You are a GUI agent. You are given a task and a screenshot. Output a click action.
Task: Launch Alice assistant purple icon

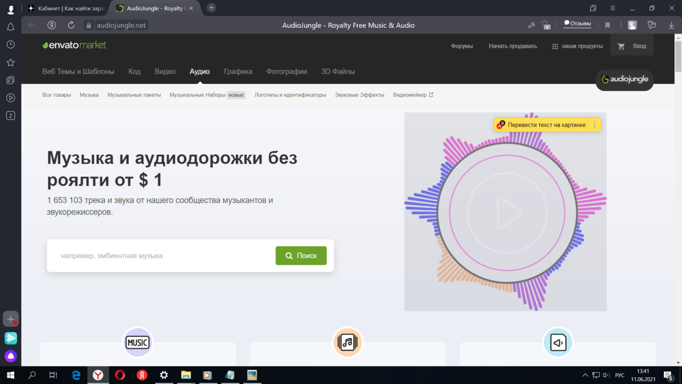pos(11,356)
